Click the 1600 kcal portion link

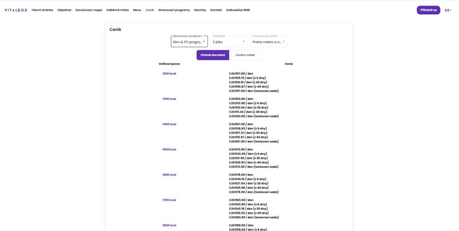(169, 175)
